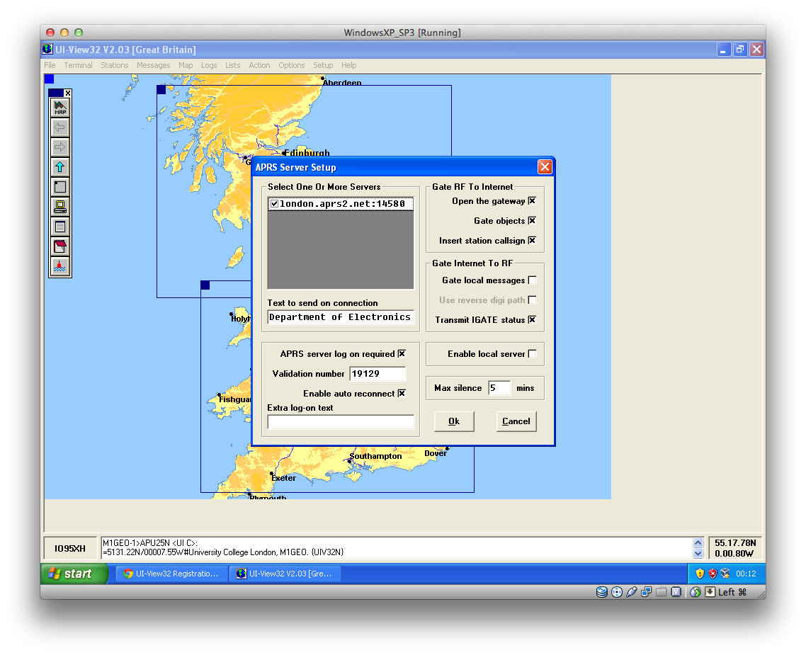The image size is (806, 655).
Task: Click VirtualBox virtualization chip status icon
Action: pyautogui.click(x=676, y=592)
